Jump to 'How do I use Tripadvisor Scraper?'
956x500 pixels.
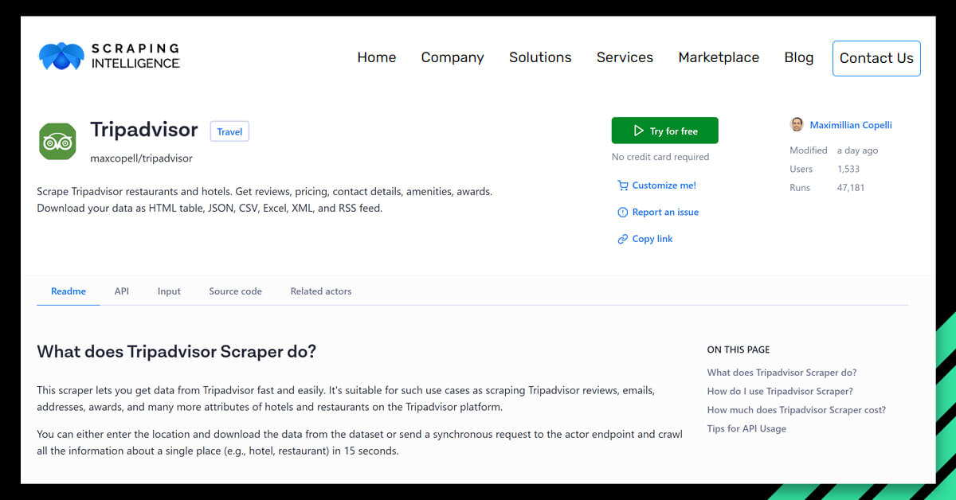click(x=780, y=391)
